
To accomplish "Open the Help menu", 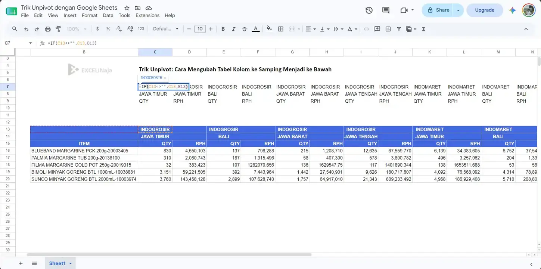I will pos(170,15).
